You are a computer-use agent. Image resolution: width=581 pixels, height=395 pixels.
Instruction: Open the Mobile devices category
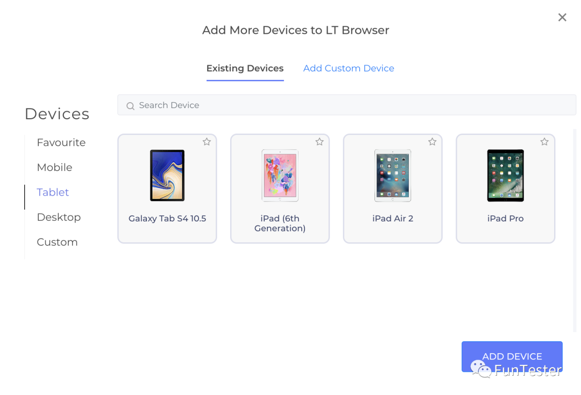tap(54, 167)
